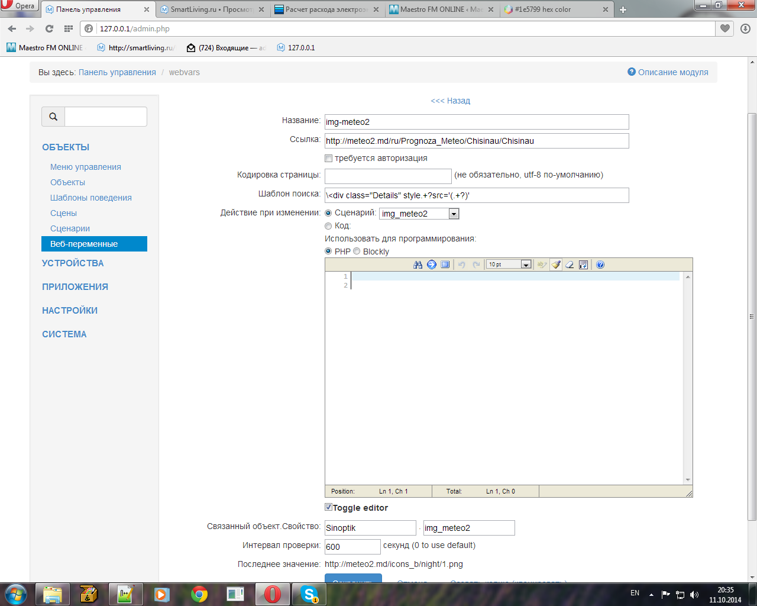This screenshot has width=757, height=606.
Task: Click the magnifier search icon in sidebar
Action: click(53, 117)
